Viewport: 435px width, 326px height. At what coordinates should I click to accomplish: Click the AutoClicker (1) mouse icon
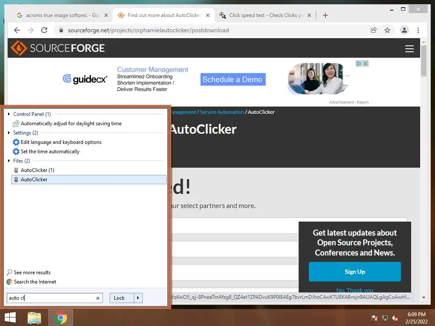[16, 170]
